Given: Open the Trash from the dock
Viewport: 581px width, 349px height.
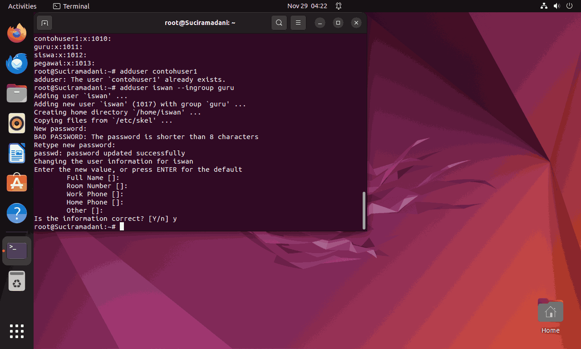Looking at the screenshot, I should (17, 281).
